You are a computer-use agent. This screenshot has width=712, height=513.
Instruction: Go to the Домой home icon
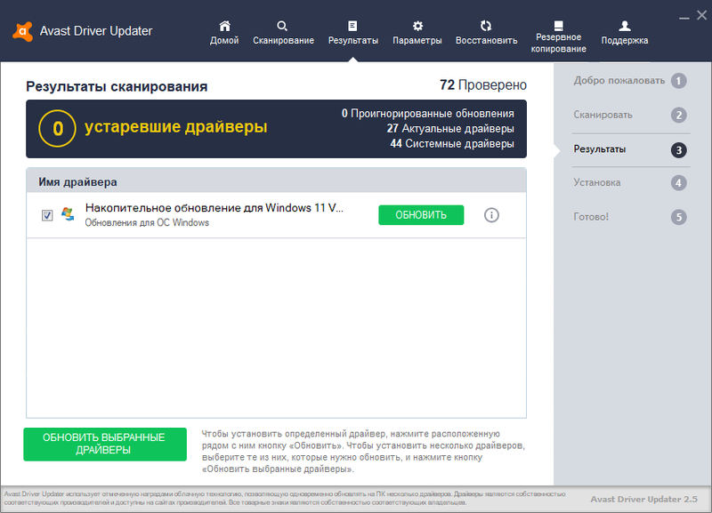point(224,26)
